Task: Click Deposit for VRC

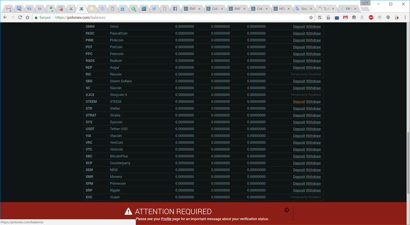Action: click(x=299, y=142)
